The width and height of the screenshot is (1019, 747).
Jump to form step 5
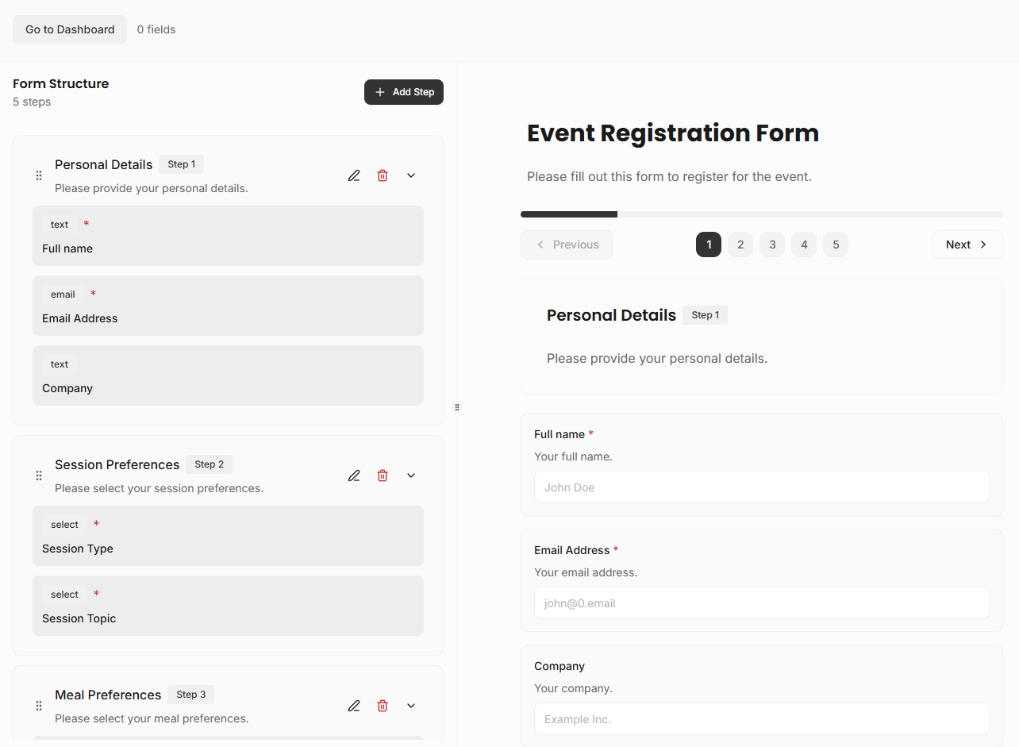836,245
